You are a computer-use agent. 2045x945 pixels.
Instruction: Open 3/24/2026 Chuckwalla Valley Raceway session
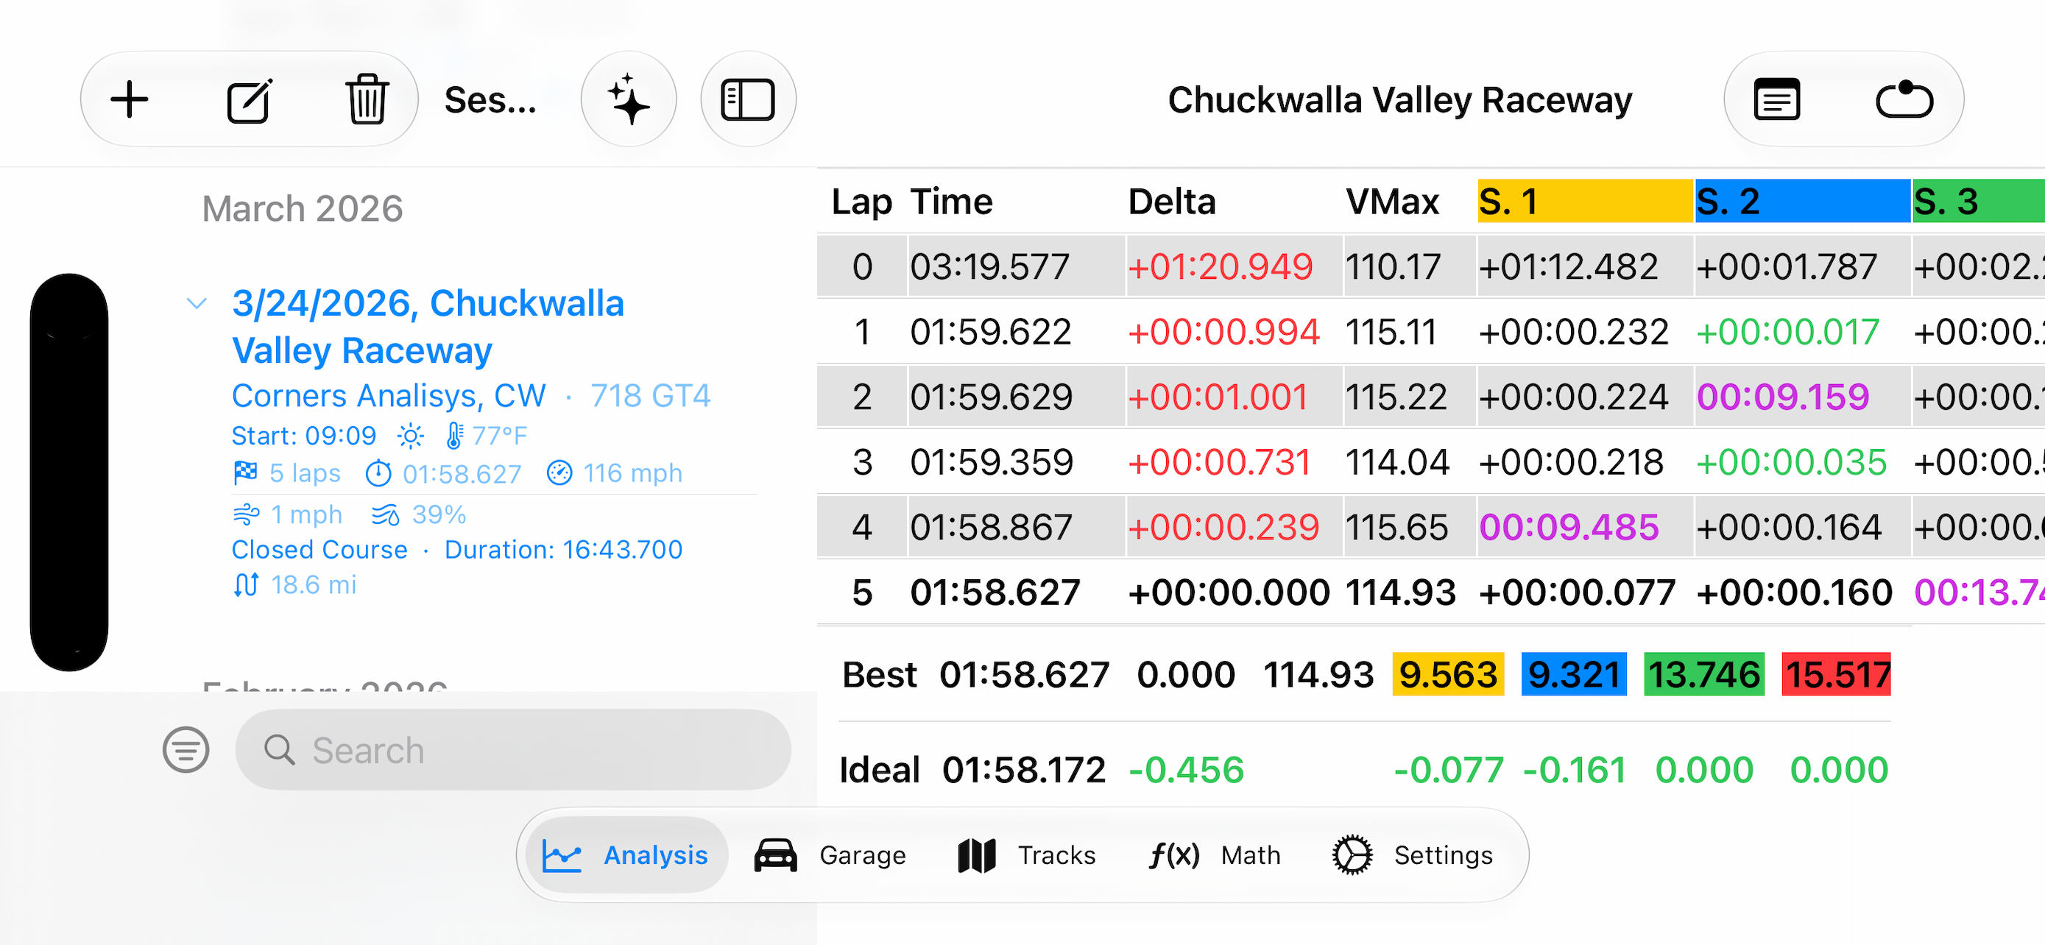pos(428,326)
